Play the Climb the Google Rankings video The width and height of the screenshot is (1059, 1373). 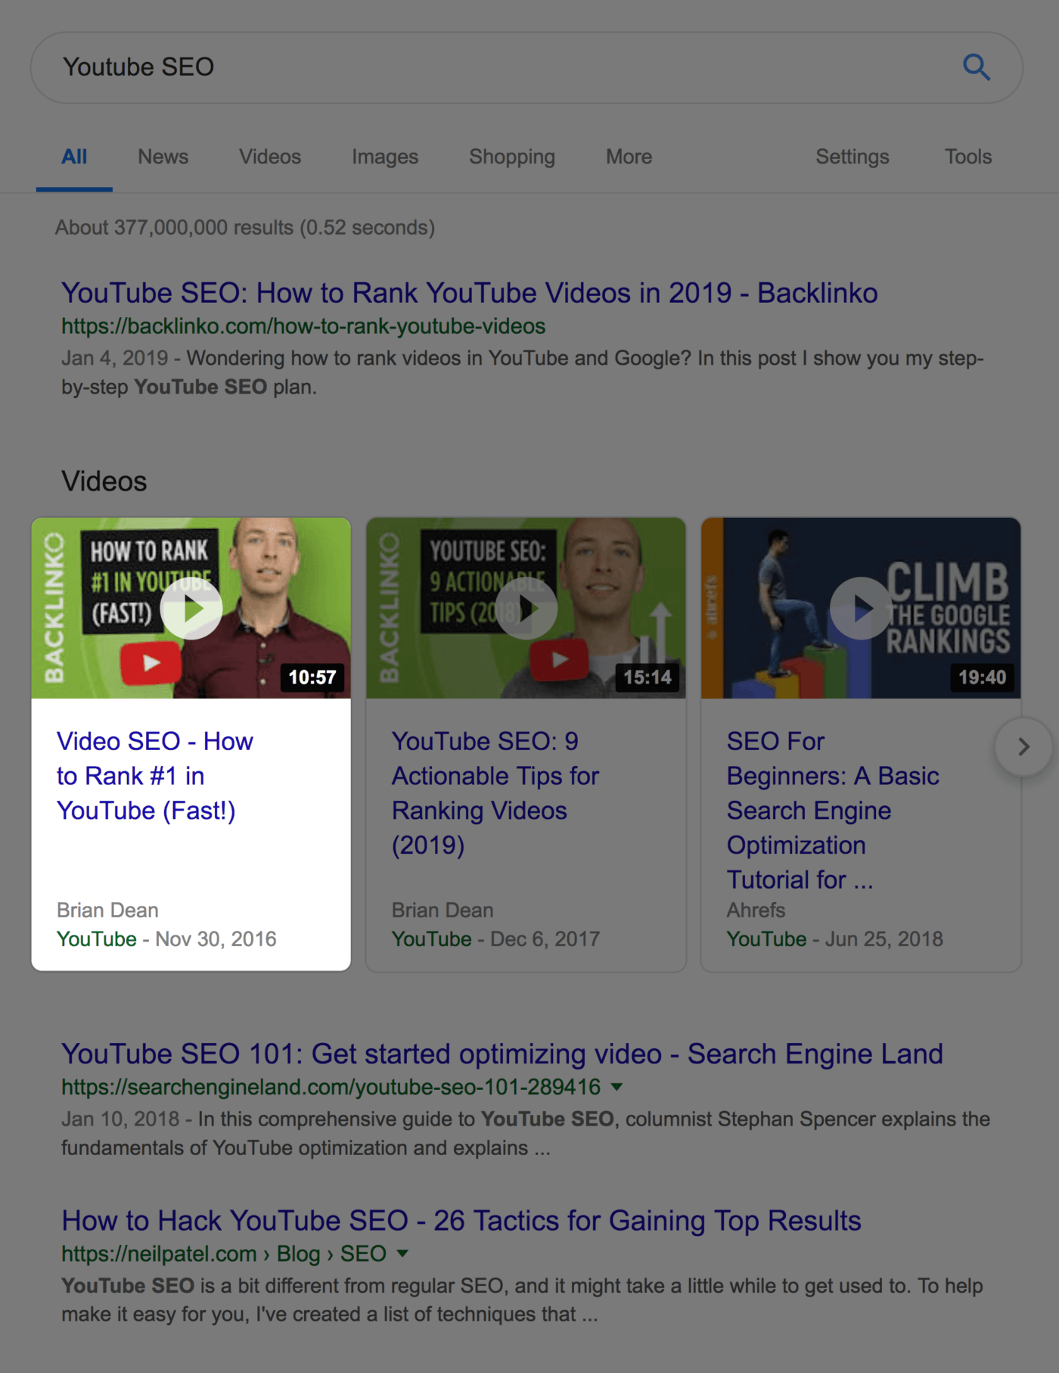pos(861,608)
